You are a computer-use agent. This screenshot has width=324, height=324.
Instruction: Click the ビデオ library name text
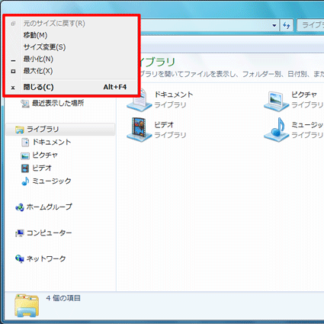pyautogui.click(x=164, y=125)
